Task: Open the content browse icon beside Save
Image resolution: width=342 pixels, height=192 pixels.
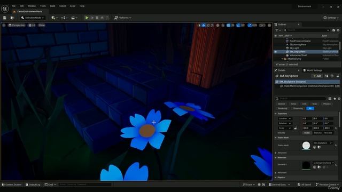Action: (x=12, y=18)
